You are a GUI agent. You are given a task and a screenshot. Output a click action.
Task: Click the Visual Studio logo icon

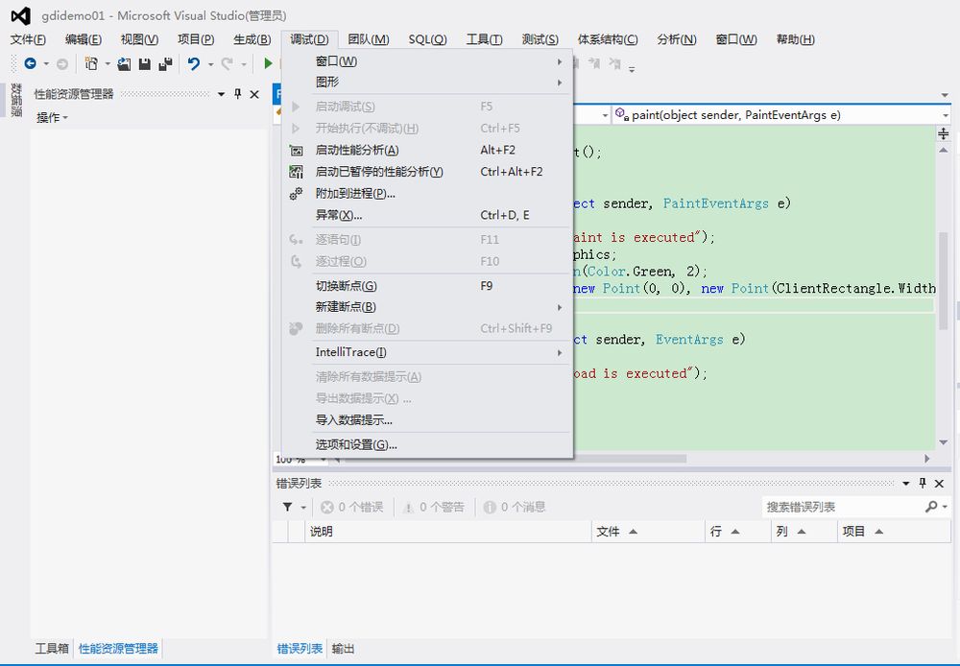21,16
